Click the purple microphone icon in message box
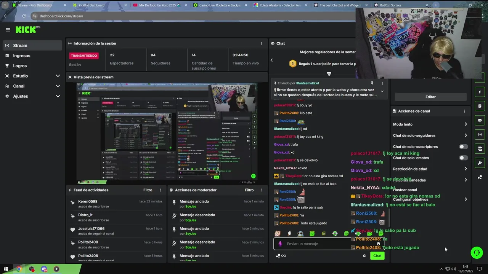 point(280,244)
